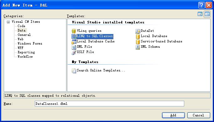Select the Visual C# Items category
The width and height of the screenshot is (214, 122).
pos(26,22)
